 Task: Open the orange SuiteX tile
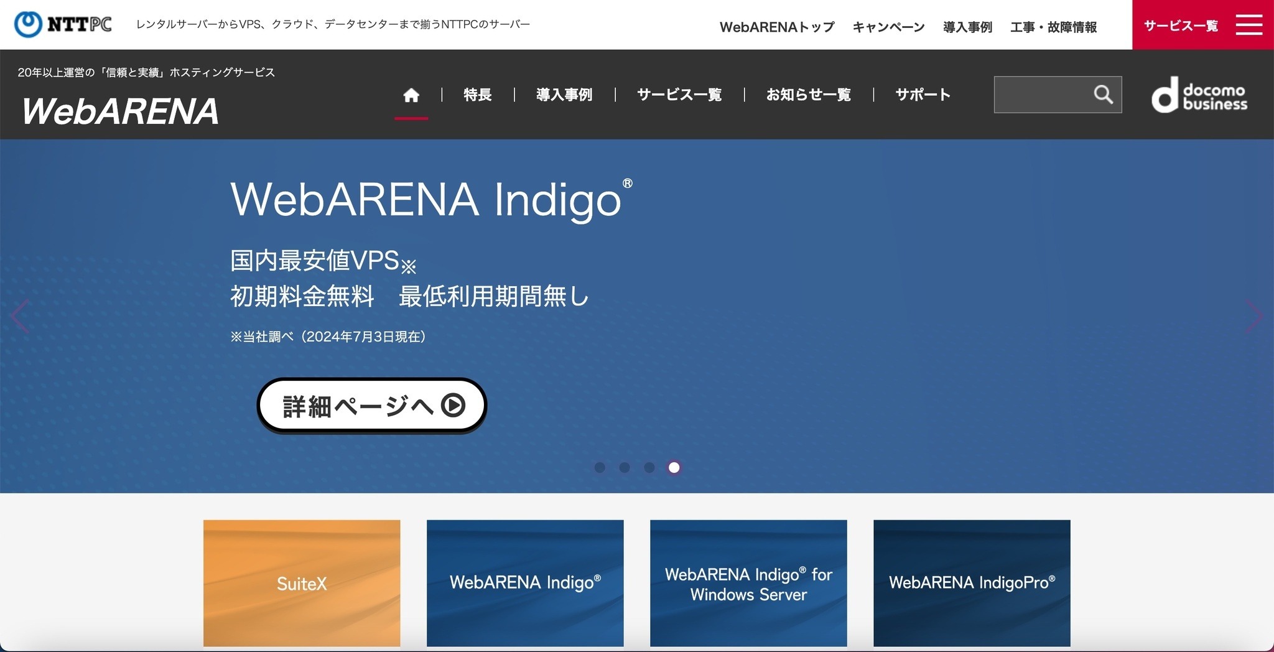(x=302, y=583)
